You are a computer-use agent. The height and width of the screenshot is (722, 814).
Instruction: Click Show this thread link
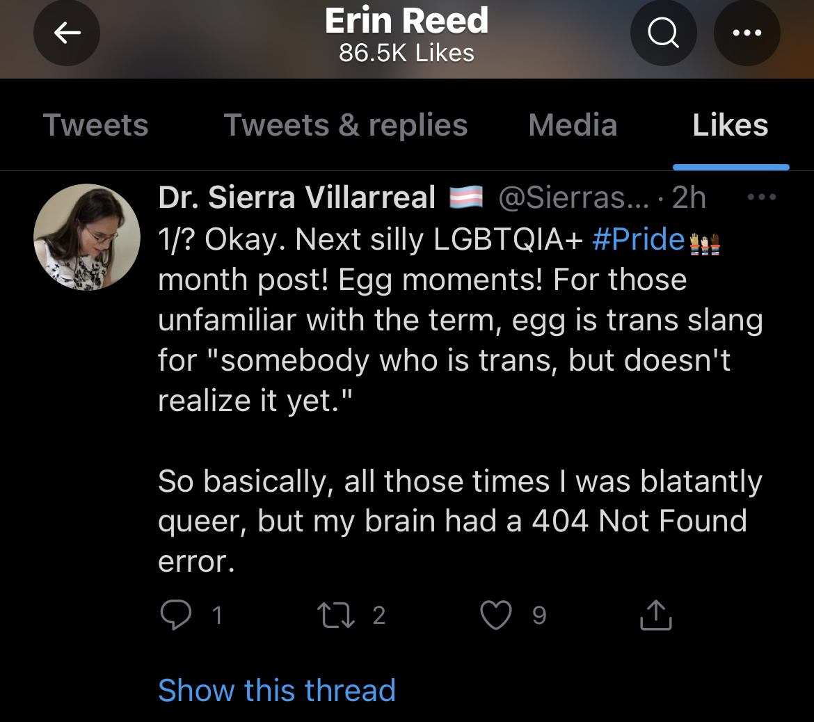coord(277,691)
